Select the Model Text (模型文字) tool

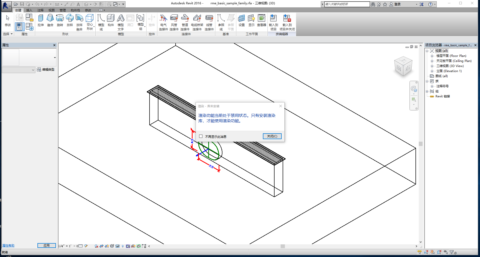coord(121,22)
